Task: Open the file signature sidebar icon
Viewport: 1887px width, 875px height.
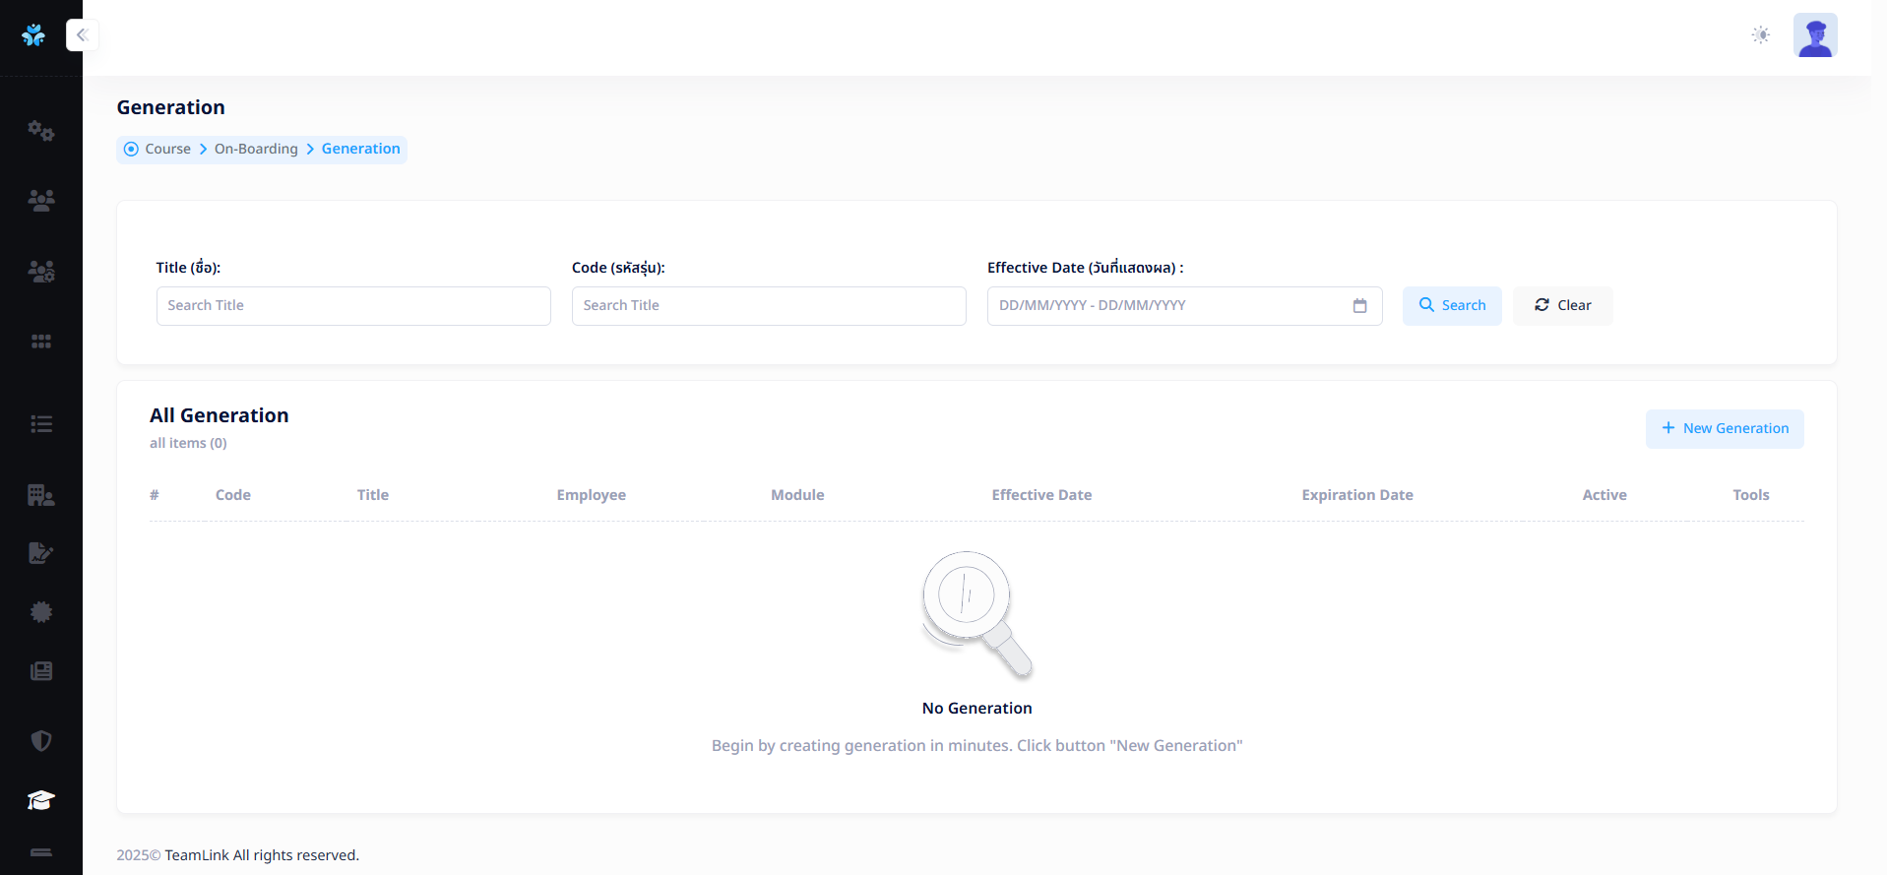Action: tap(41, 553)
